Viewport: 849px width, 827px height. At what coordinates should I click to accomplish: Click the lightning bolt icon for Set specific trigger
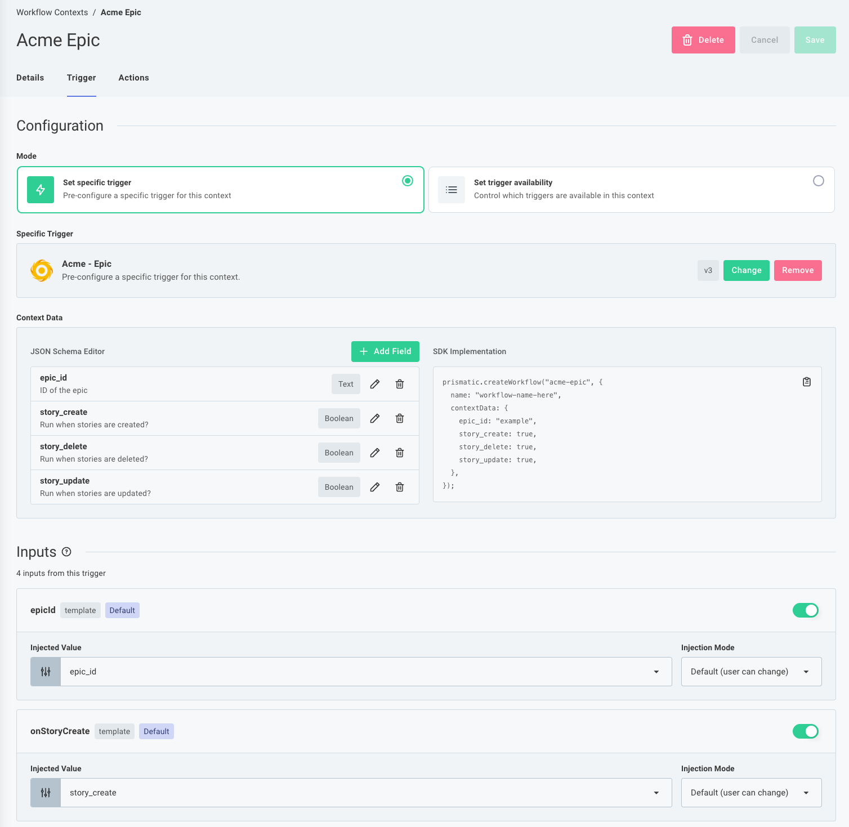(x=41, y=190)
